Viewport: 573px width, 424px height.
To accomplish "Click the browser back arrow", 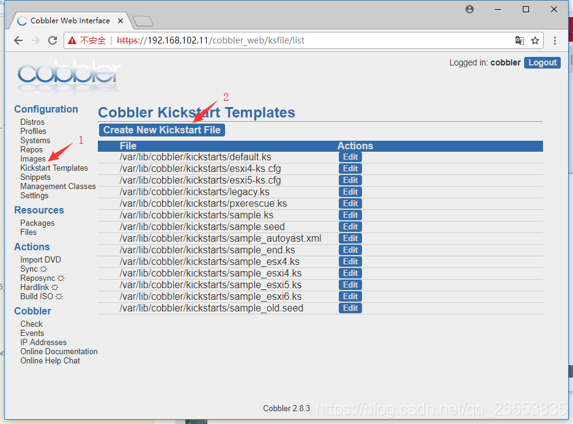I will tap(18, 40).
